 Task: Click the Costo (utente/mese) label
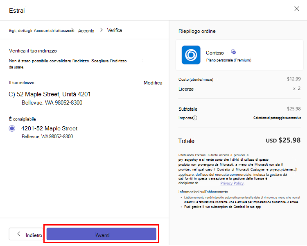pos(196,80)
